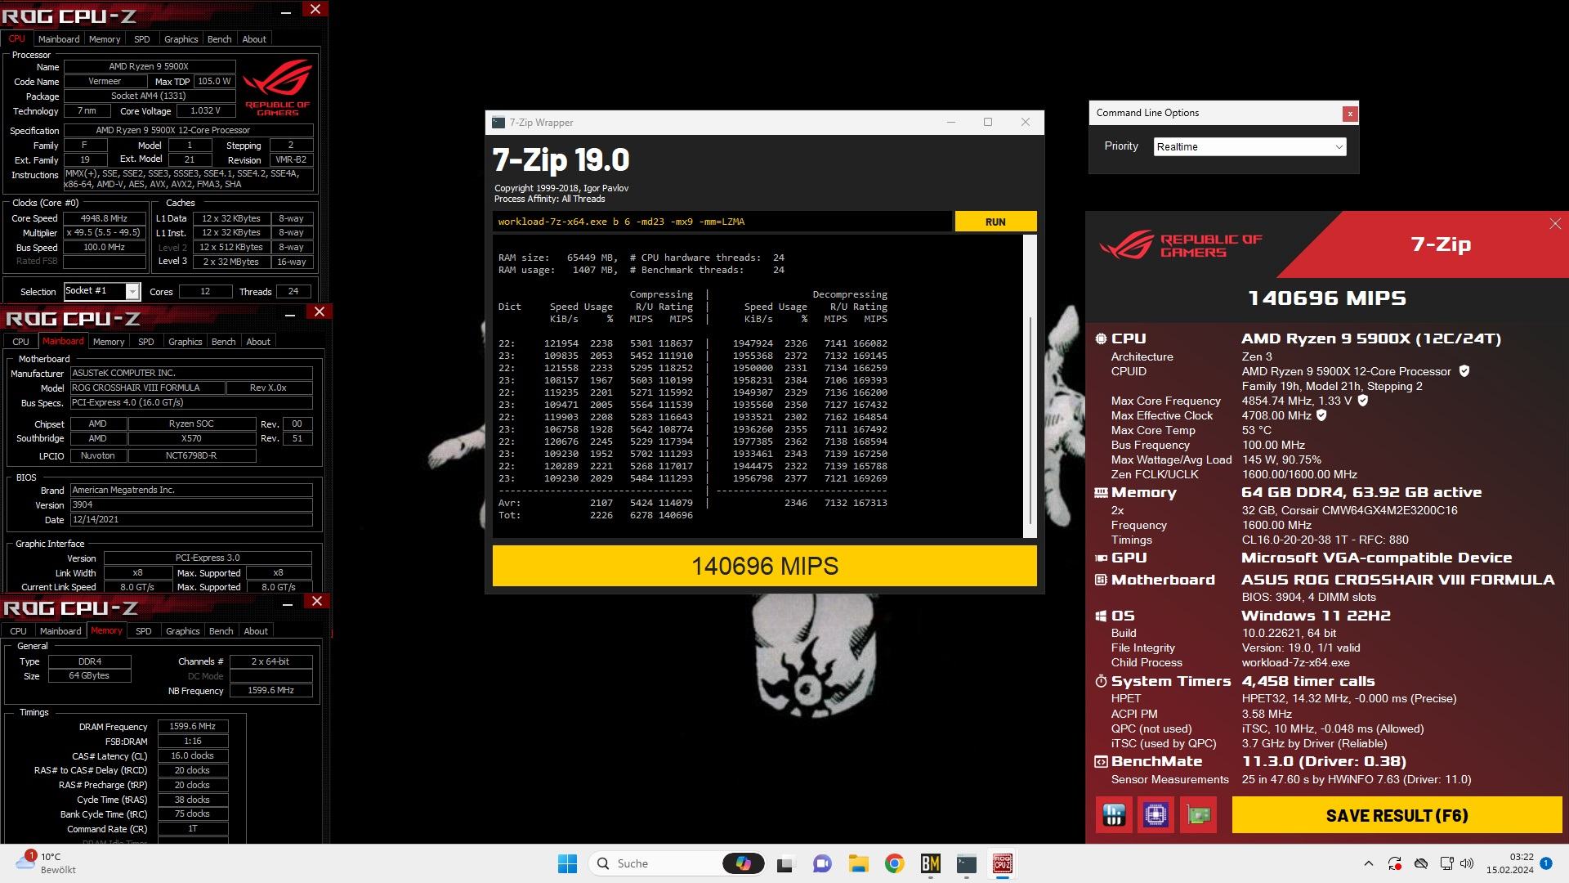Open Copilot from the taskbar search box
This screenshot has width=1569, height=883.
click(743, 863)
